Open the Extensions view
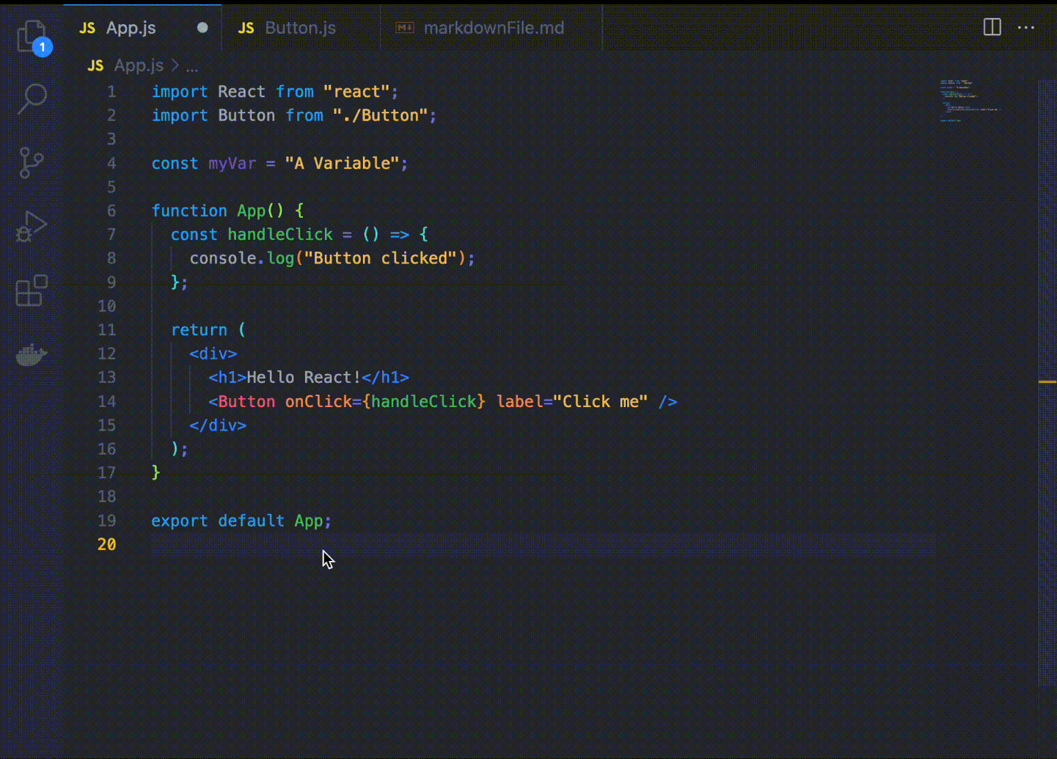The image size is (1057, 759). click(x=31, y=290)
